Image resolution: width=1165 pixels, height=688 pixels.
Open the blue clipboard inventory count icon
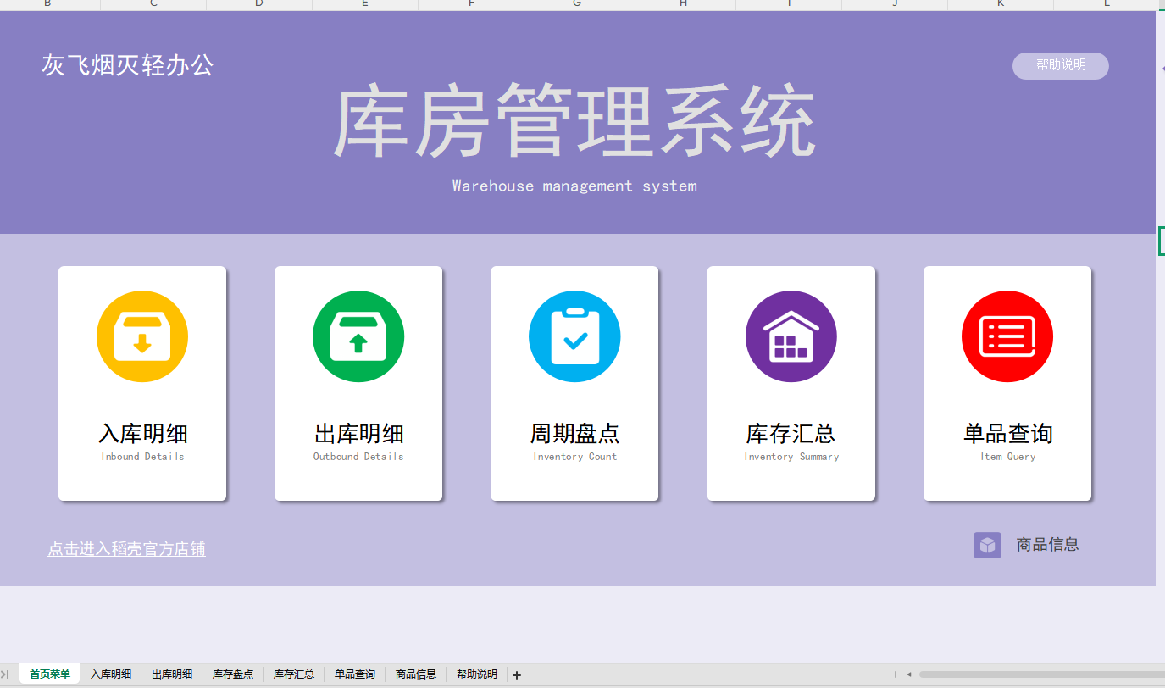574,336
